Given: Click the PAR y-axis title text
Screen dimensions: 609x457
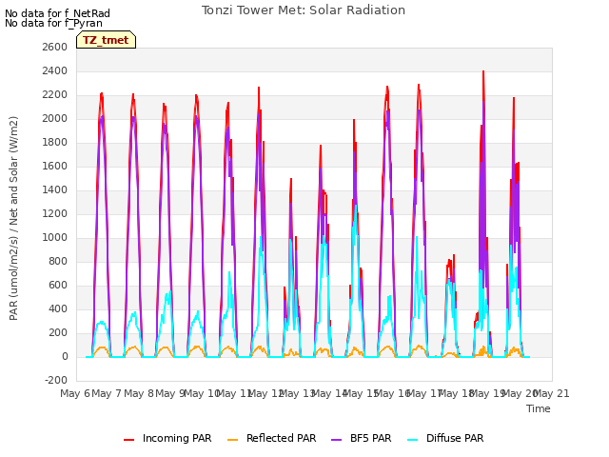Looking at the screenshot, I should (x=13, y=218).
